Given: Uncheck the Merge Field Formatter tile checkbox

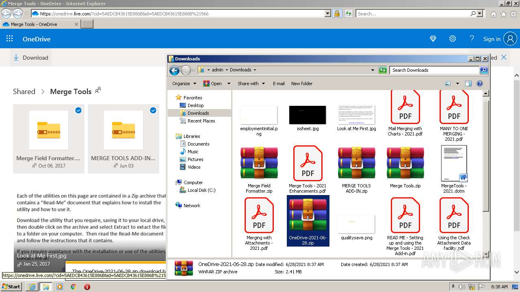Looking at the screenshot, I should pyautogui.click(x=78, y=110).
